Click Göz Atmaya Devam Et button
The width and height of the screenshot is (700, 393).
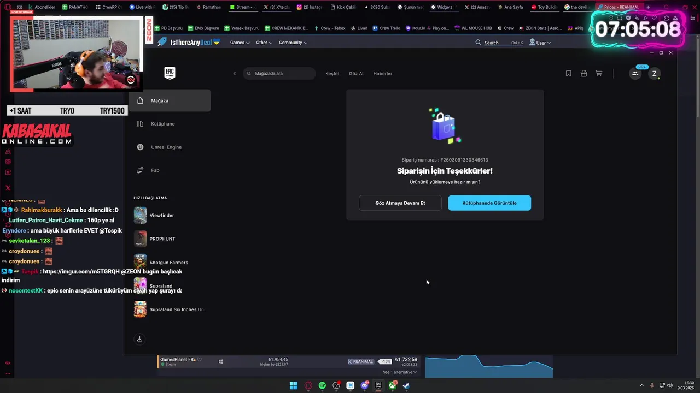click(x=400, y=203)
